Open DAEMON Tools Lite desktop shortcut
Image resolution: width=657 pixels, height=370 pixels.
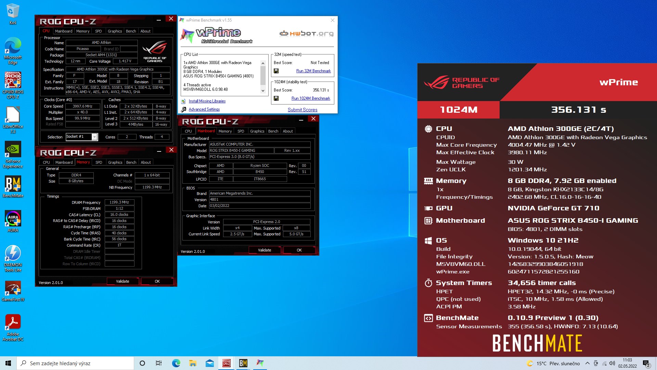point(13,258)
